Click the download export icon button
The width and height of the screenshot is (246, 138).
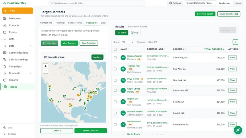tap(235, 42)
